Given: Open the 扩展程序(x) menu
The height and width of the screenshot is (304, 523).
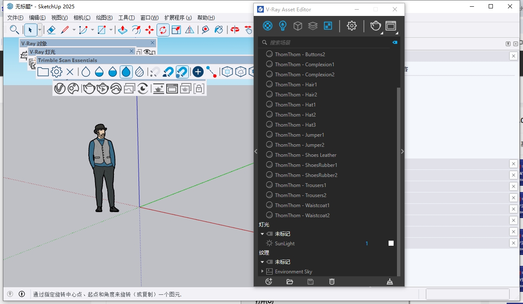Looking at the screenshot, I should click(x=178, y=18).
